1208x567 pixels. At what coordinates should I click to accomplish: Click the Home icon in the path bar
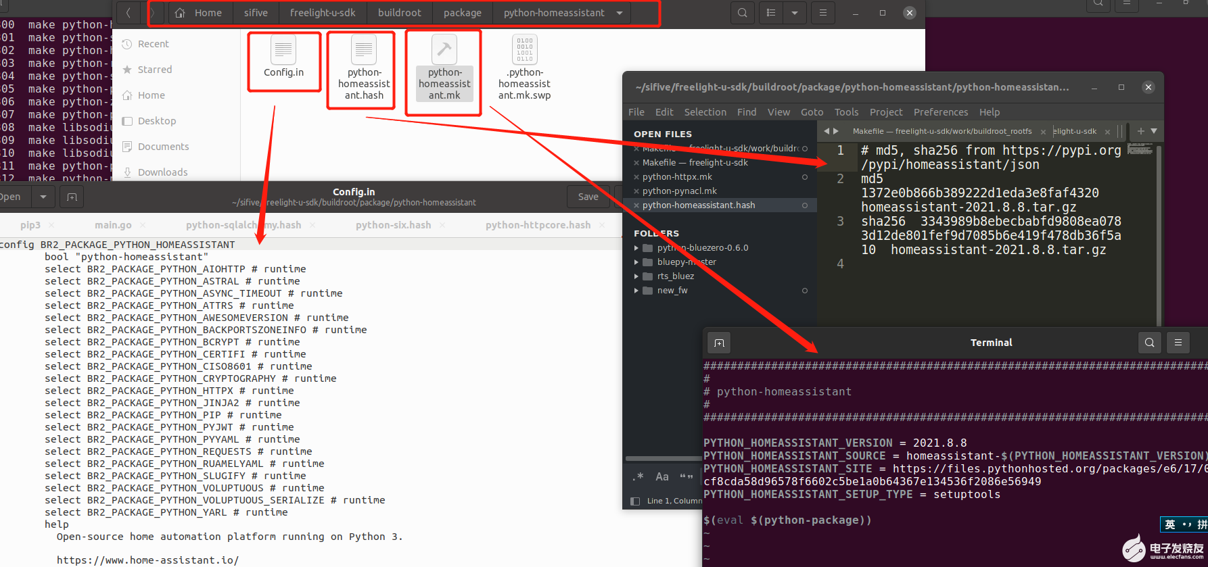tap(180, 13)
